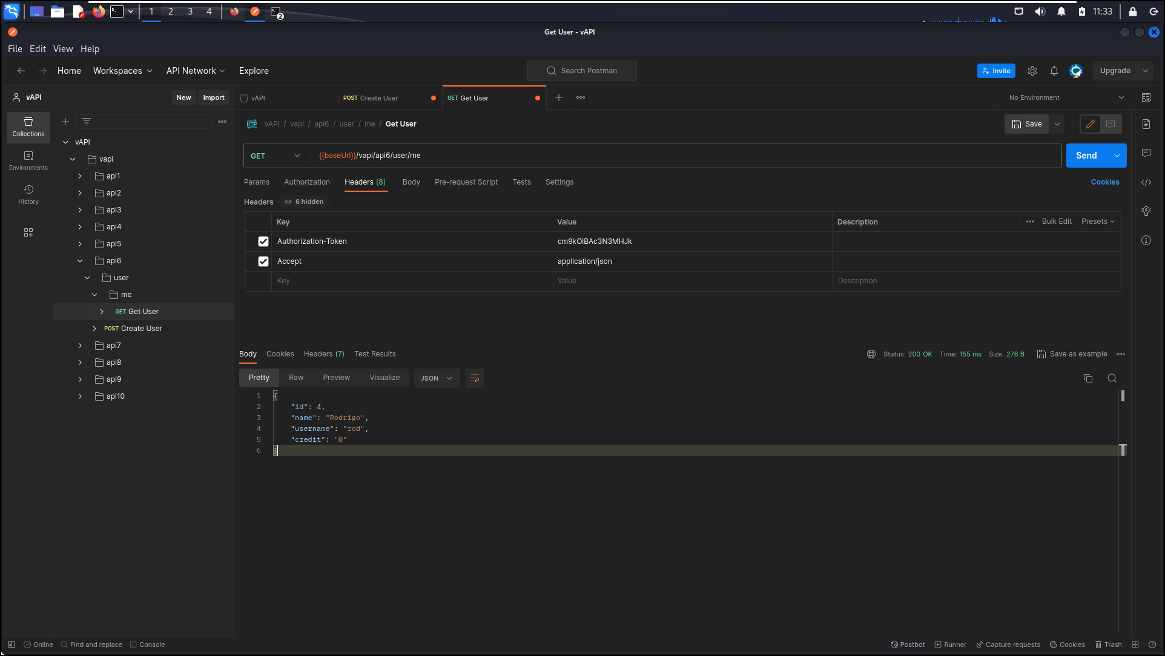
Task: Open the terminal from the taskbar
Action: (117, 11)
